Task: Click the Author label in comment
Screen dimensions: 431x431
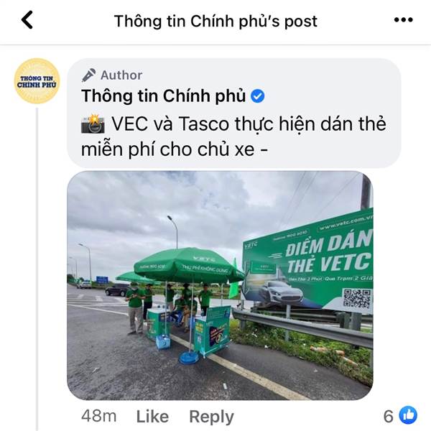Action: [x=121, y=75]
